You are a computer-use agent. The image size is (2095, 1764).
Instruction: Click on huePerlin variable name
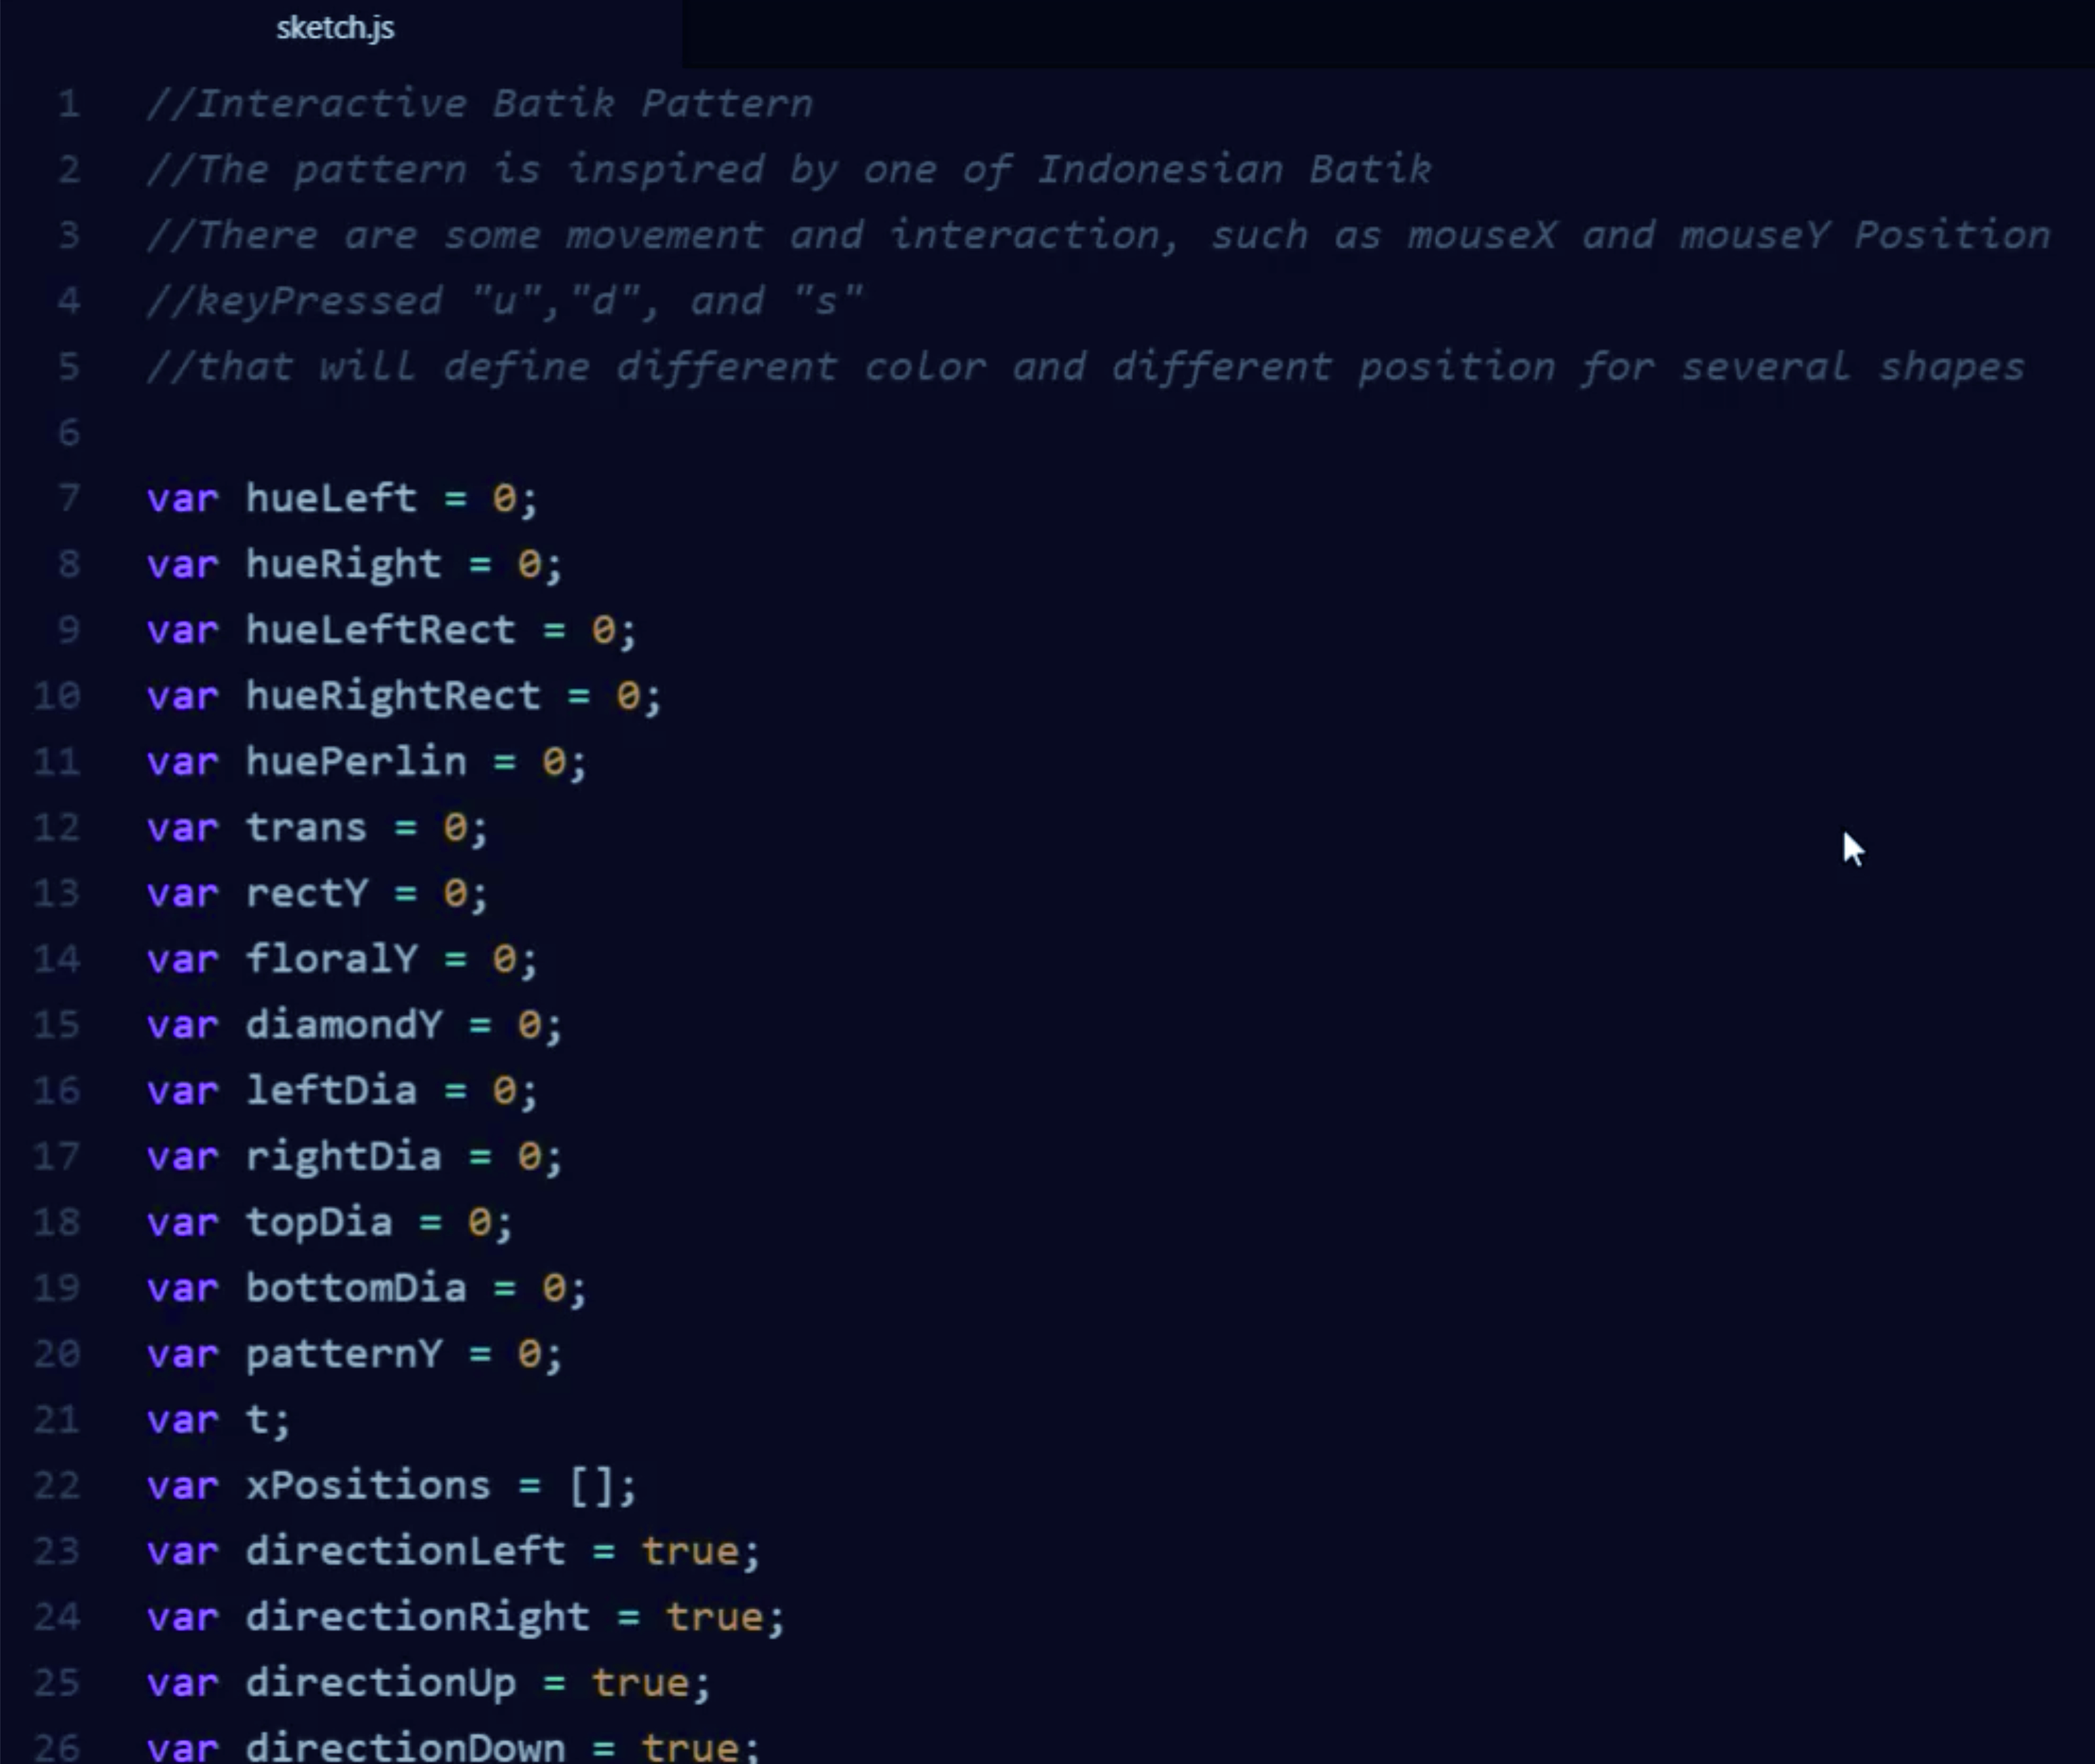point(356,762)
